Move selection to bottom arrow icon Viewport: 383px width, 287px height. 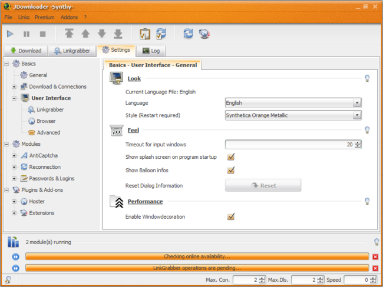point(118,34)
